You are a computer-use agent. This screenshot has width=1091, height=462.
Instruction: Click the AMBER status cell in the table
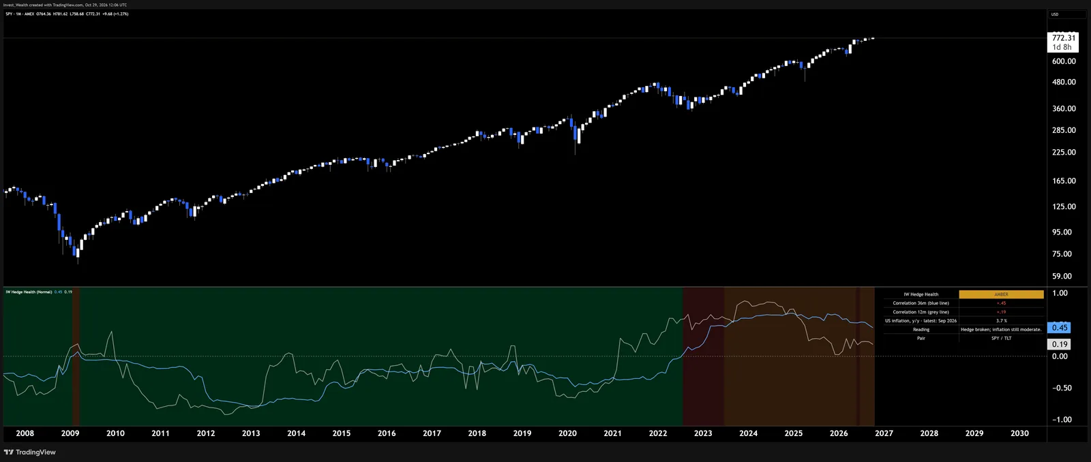tap(1001, 294)
